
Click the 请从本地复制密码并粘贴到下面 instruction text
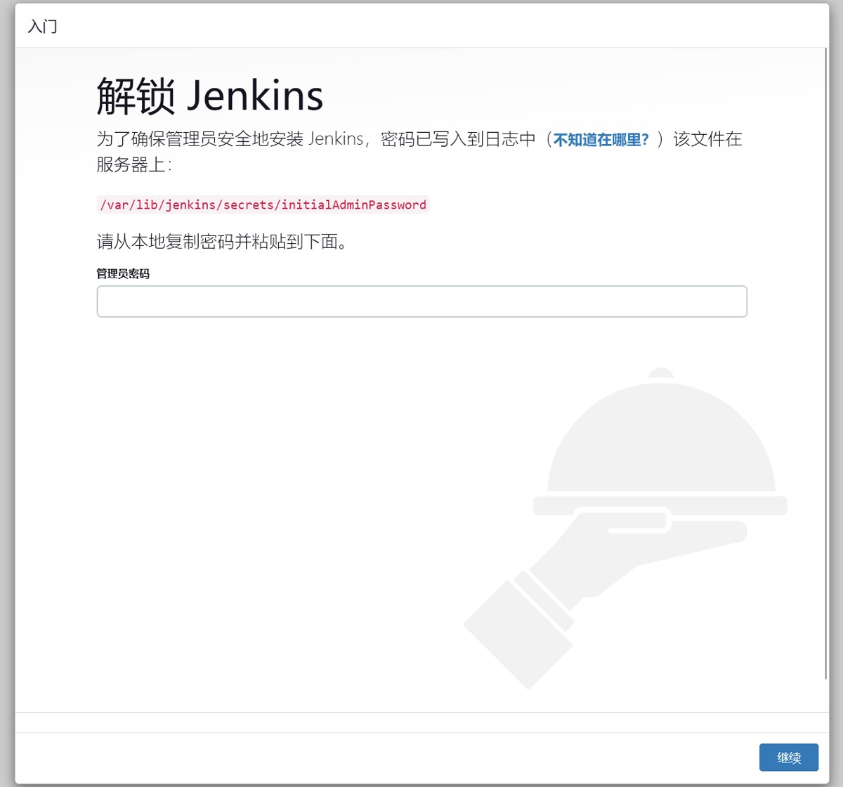click(x=223, y=242)
